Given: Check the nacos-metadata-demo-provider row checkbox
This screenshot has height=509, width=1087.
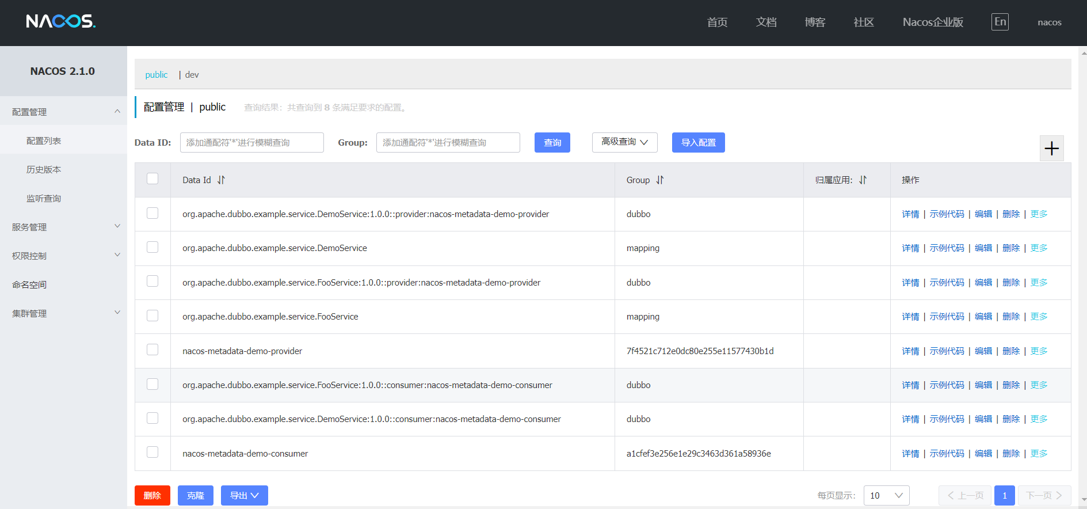Looking at the screenshot, I should coord(152,350).
